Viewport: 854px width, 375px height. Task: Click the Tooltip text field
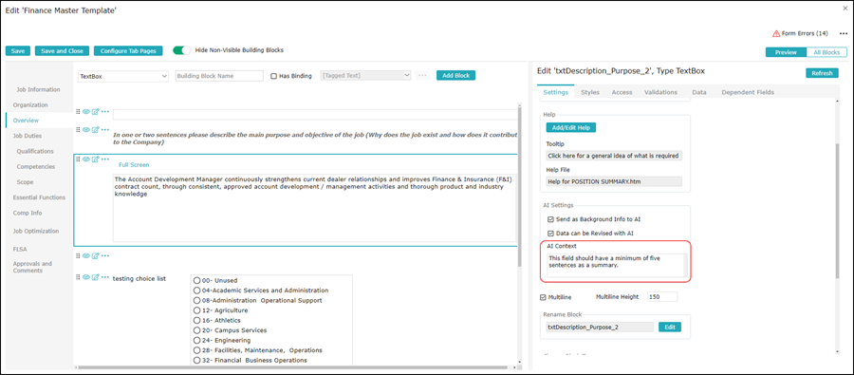coord(614,156)
